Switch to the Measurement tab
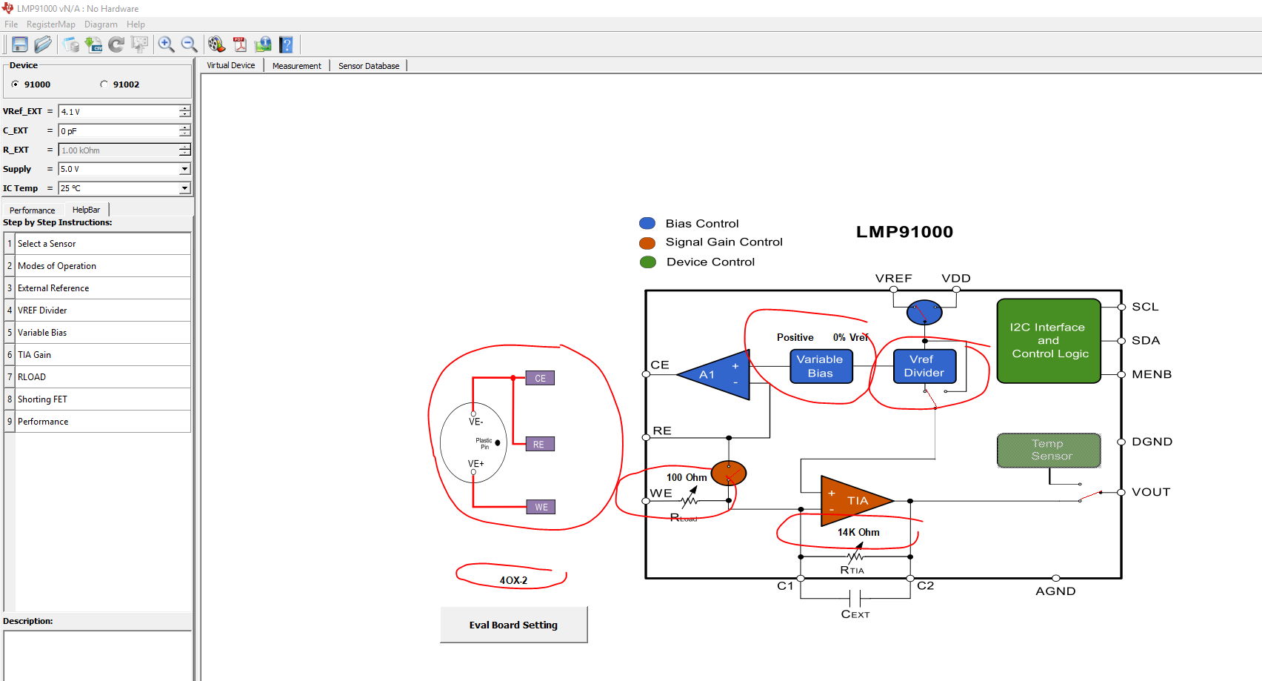 coord(297,65)
